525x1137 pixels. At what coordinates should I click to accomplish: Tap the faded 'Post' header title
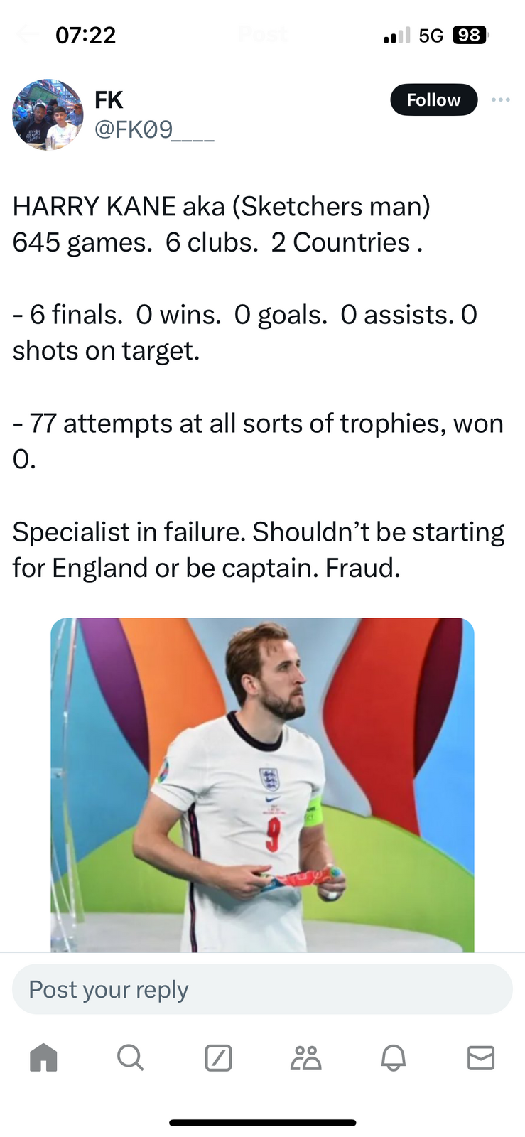tap(263, 34)
